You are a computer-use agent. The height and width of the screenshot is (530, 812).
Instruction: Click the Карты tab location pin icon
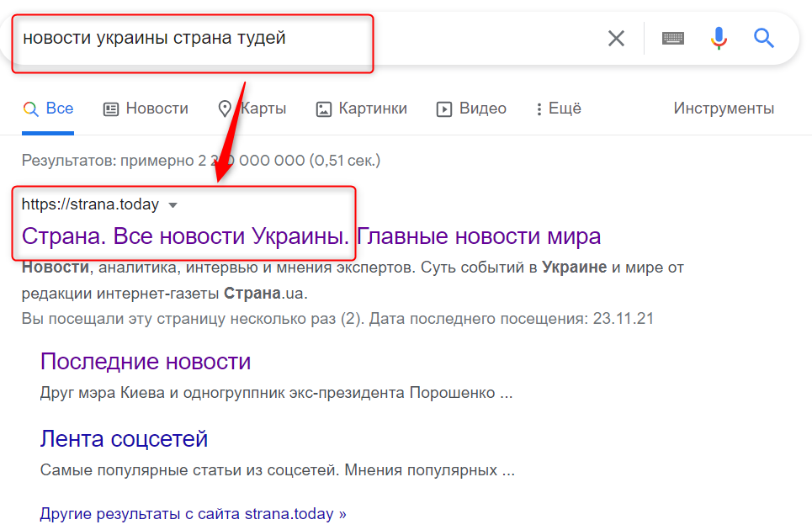225,109
